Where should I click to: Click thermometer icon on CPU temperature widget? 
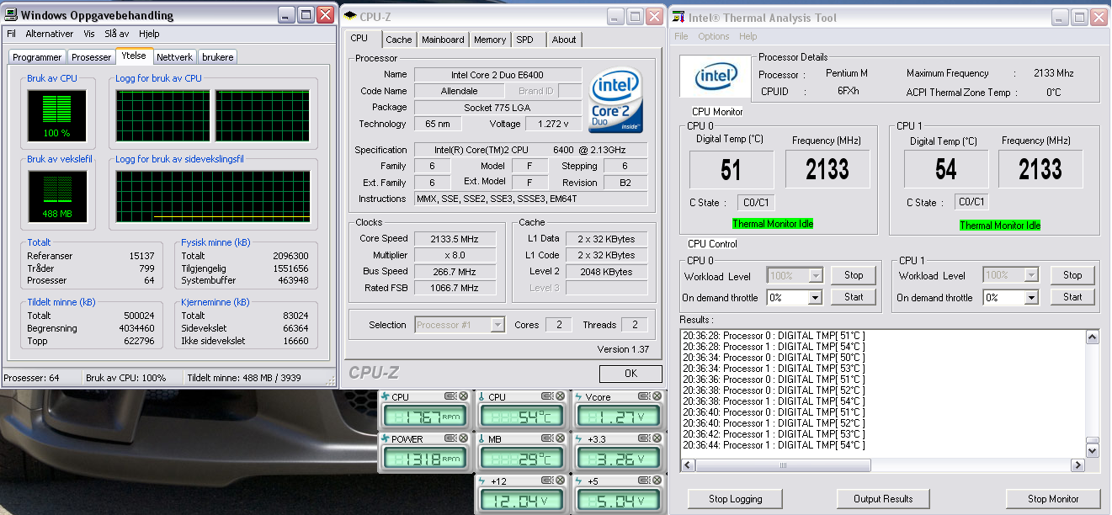tap(482, 397)
